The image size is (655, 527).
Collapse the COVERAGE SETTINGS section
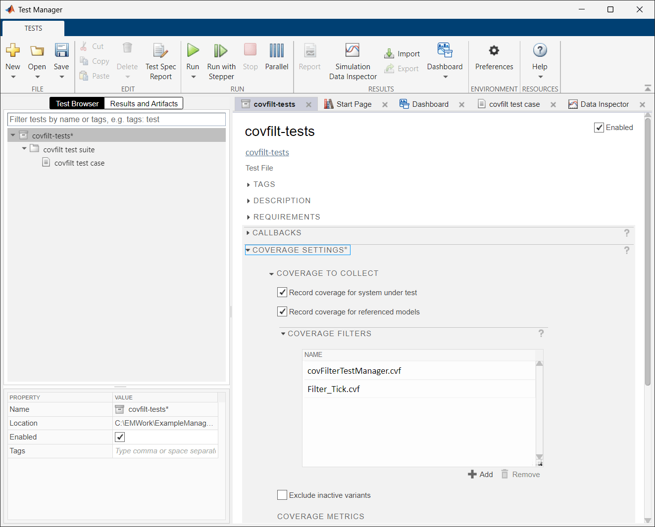(x=249, y=250)
